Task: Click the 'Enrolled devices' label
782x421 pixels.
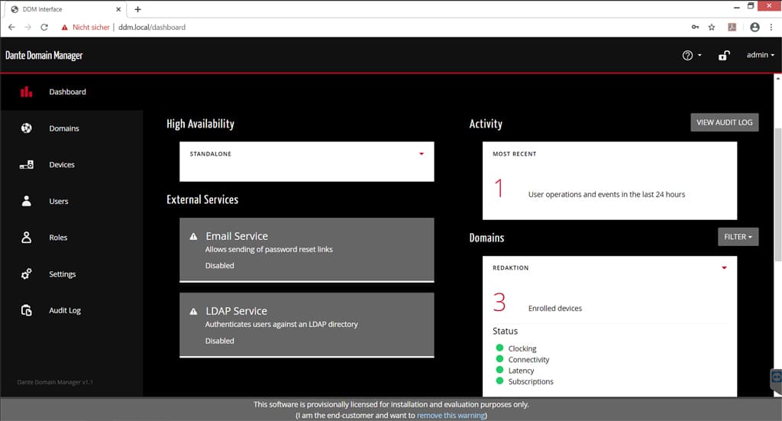Action: (555, 308)
